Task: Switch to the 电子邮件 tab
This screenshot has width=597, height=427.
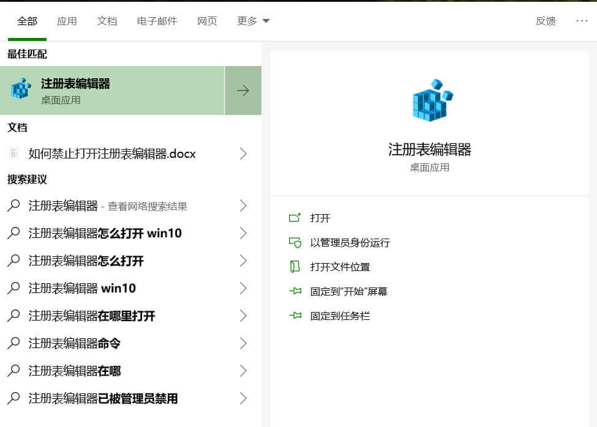Action: (x=157, y=21)
